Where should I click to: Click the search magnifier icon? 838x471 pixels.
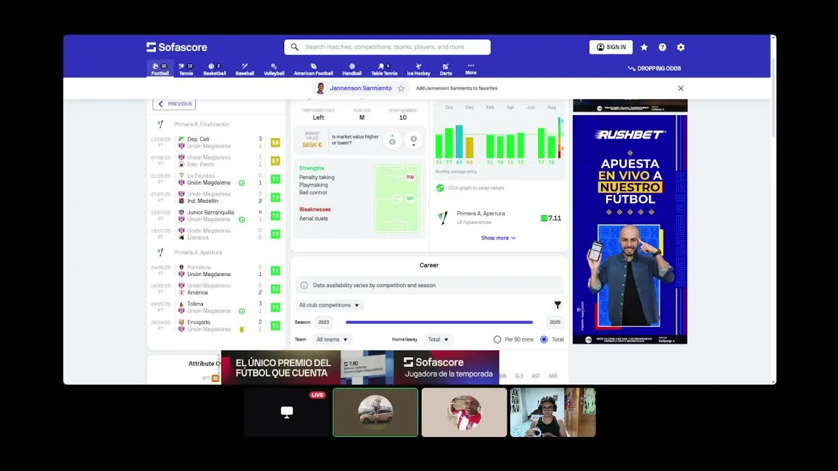(295, 47)
